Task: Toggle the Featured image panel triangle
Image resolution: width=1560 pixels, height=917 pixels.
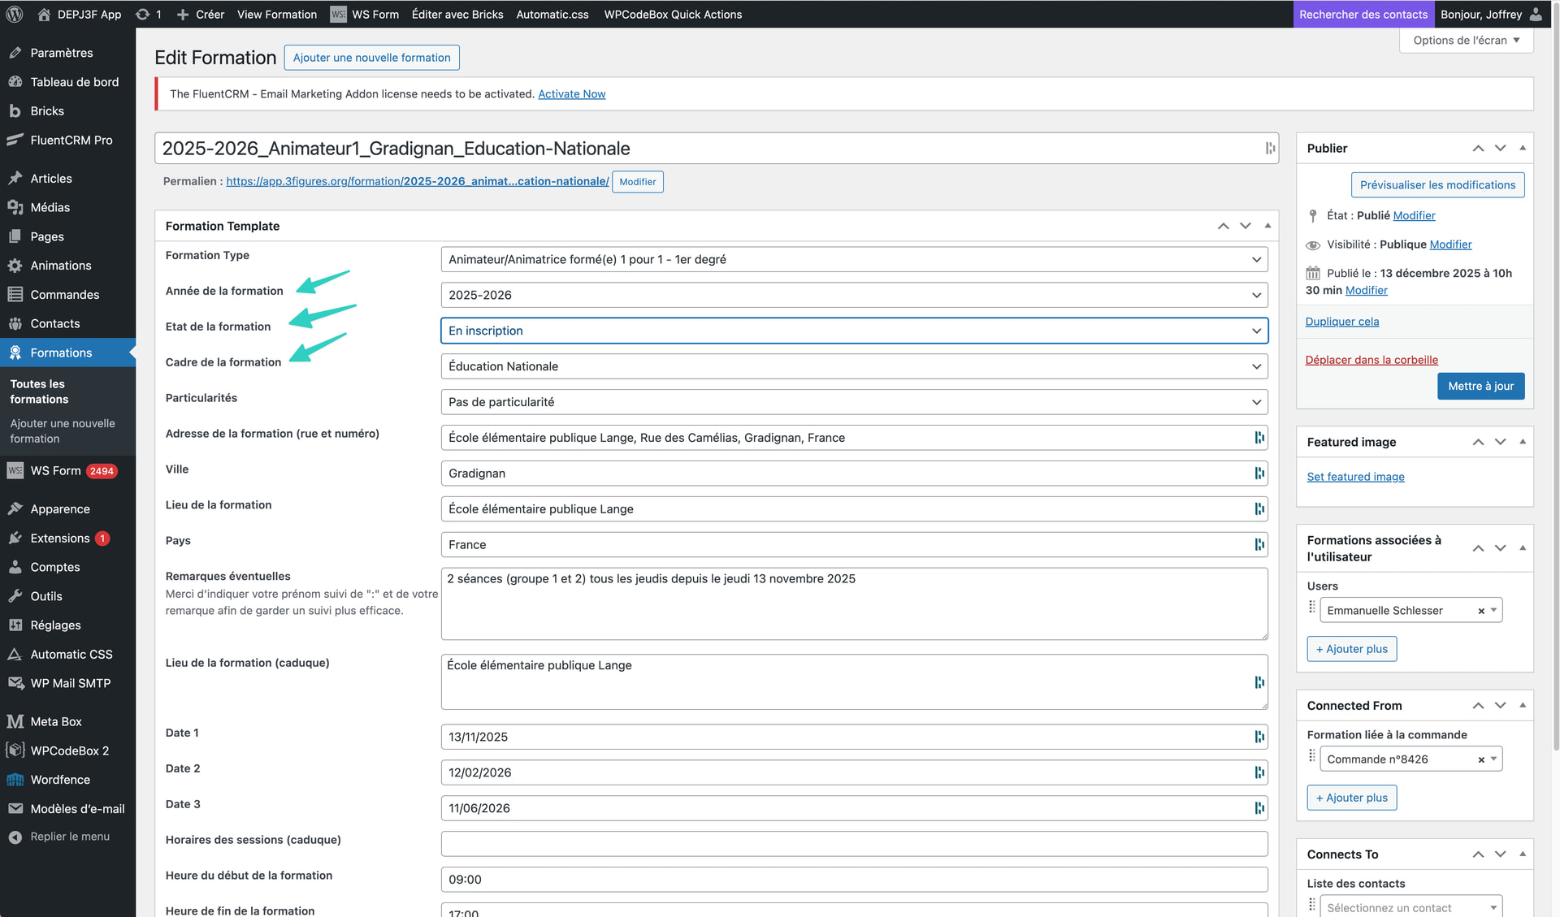Action: click(x=1522, y=442)
